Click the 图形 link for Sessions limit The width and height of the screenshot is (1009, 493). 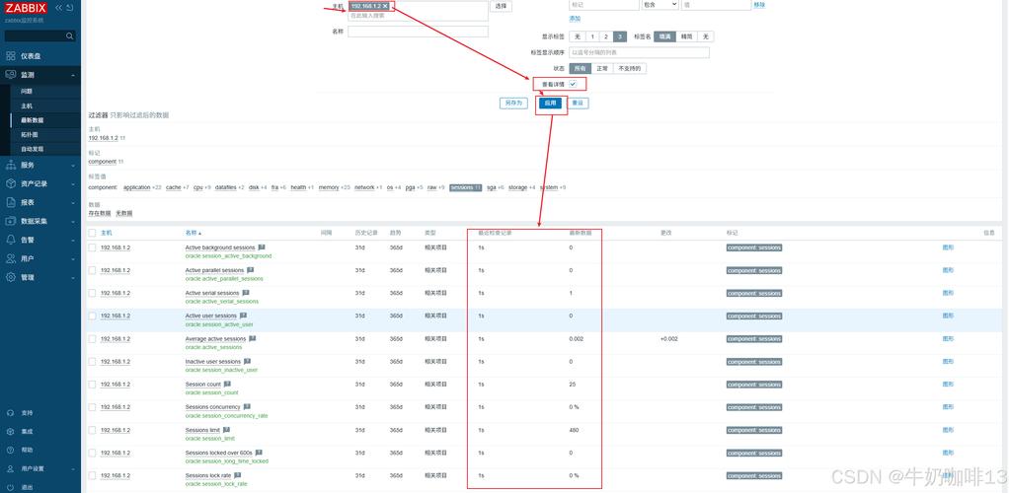tap(948, 430)
